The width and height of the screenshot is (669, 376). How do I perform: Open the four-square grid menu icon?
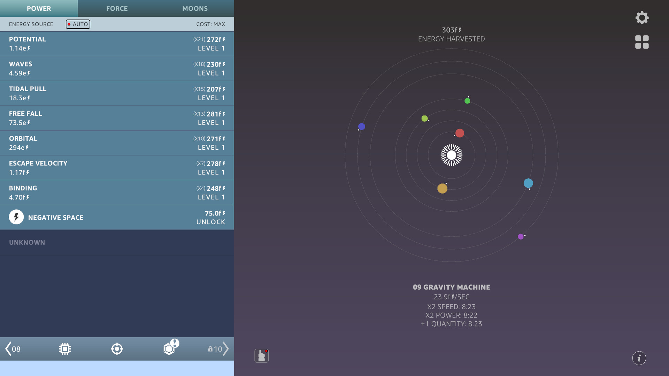pos(642,42)
